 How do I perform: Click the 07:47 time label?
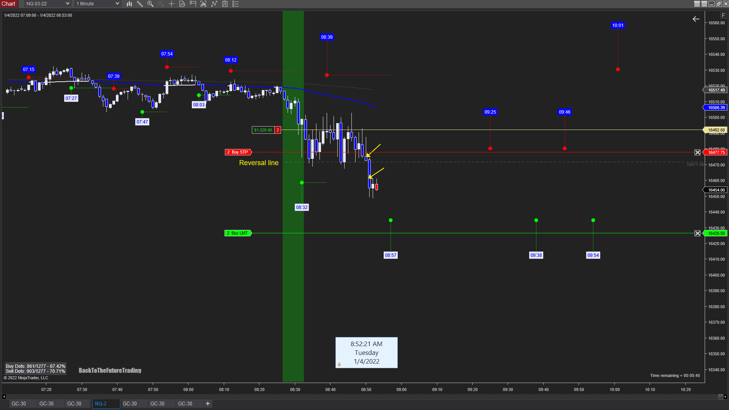point(142,122)
